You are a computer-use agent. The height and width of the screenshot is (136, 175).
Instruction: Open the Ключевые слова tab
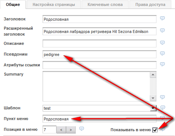105,4
